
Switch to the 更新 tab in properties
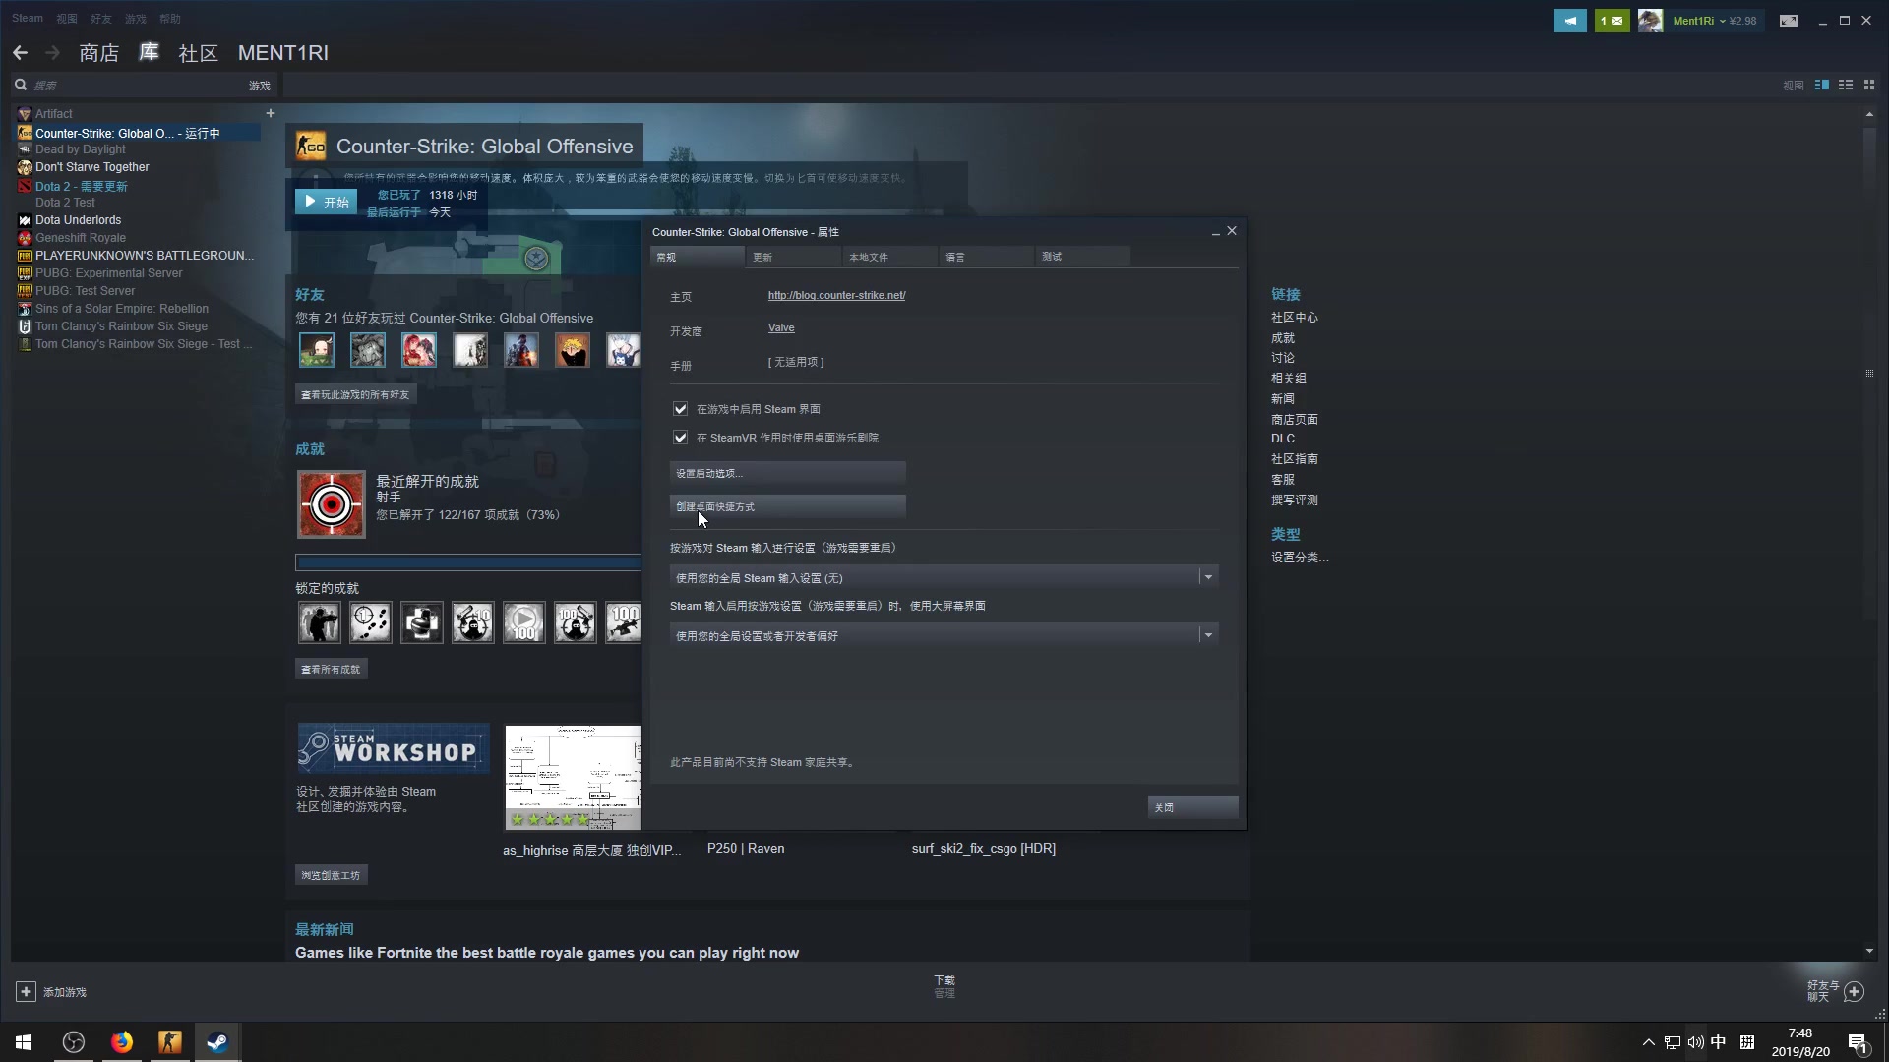793,257
